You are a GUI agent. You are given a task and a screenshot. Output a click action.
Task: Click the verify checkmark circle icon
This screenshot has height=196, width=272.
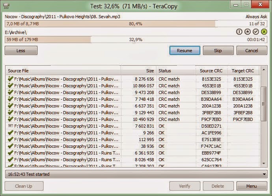pyautogui.click(x=256, y=32)
